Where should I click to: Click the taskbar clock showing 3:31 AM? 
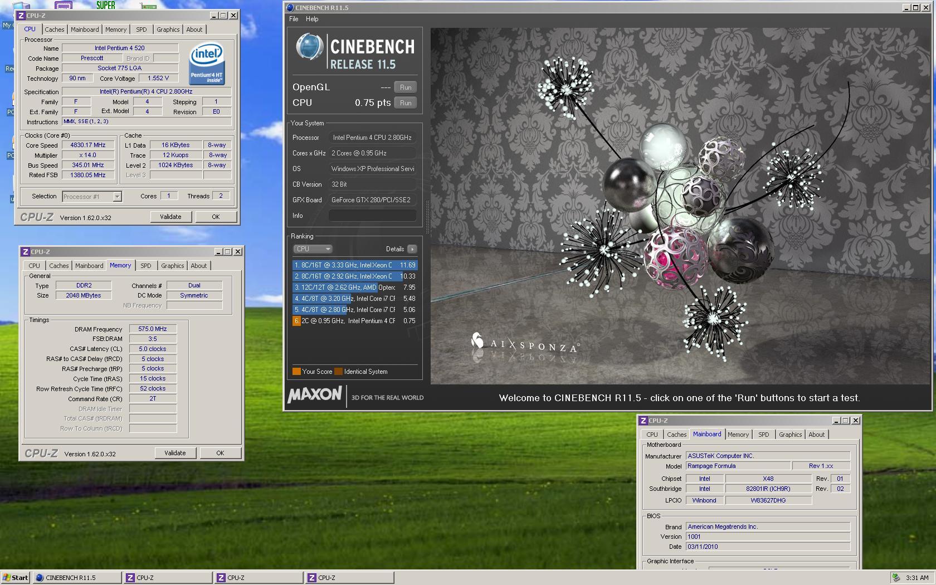coord(917,578)
